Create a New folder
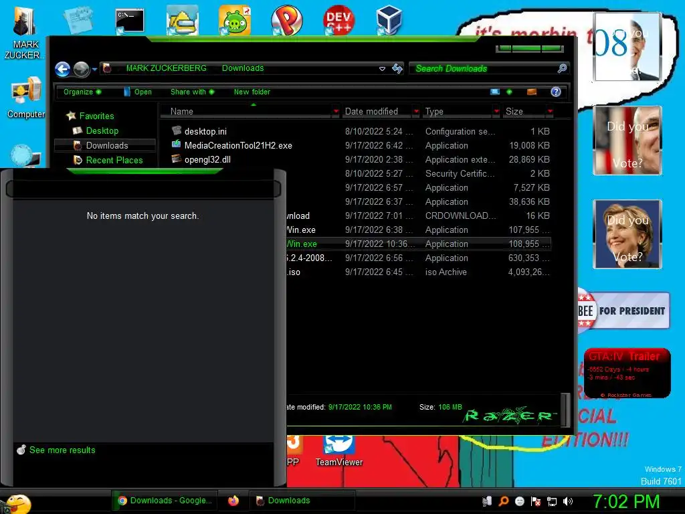 [252, 92]
